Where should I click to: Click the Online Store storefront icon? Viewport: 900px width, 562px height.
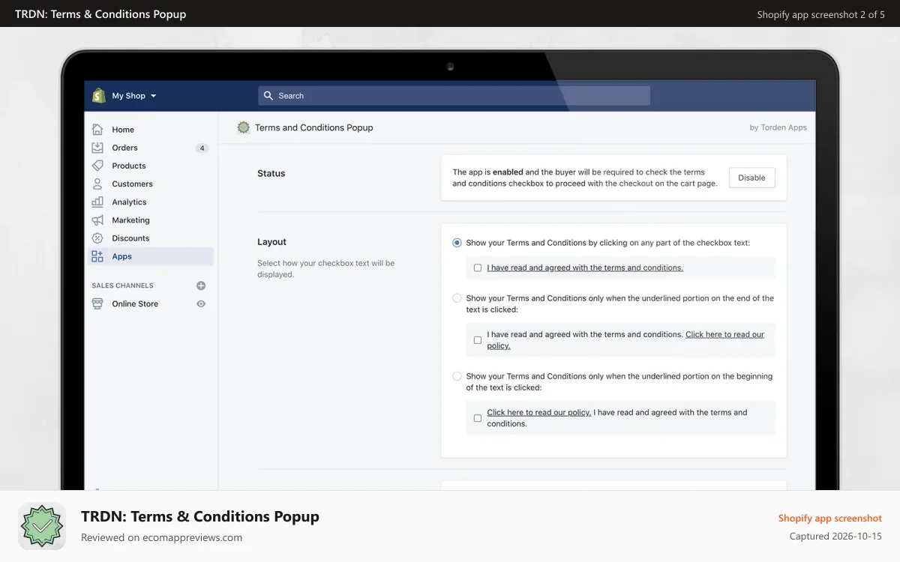tap(97, 303)
